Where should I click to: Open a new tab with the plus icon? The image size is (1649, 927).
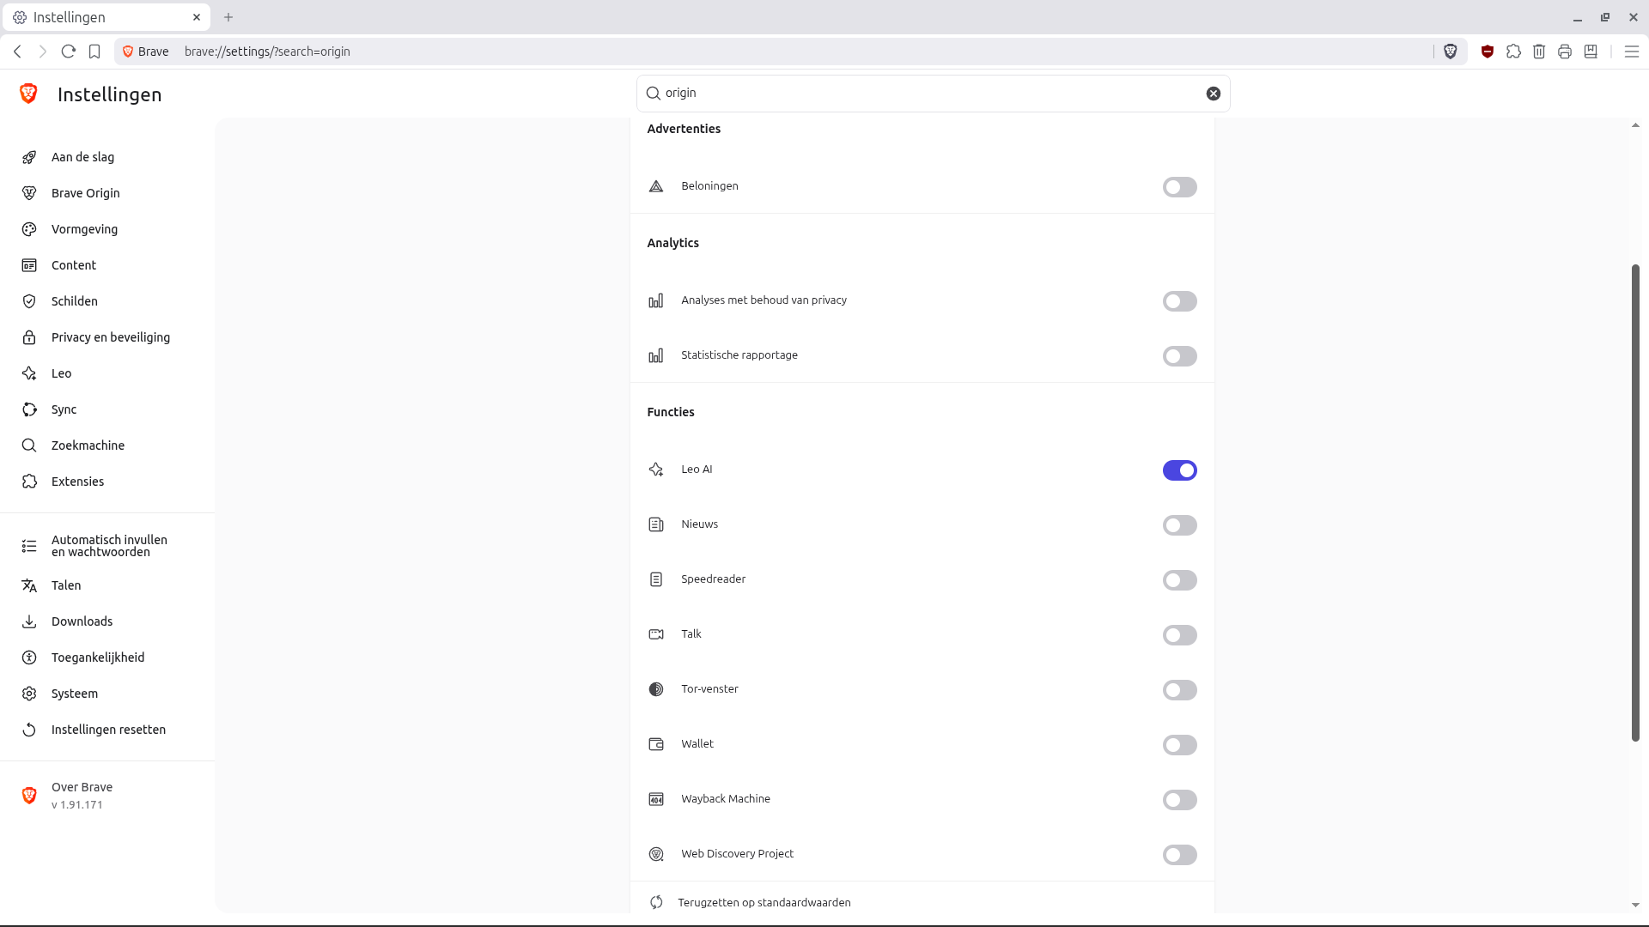click(228, 17)
